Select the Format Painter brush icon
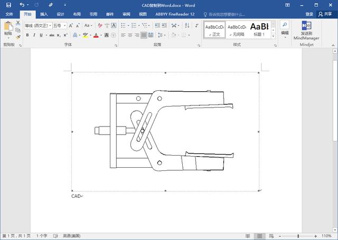 18,36
